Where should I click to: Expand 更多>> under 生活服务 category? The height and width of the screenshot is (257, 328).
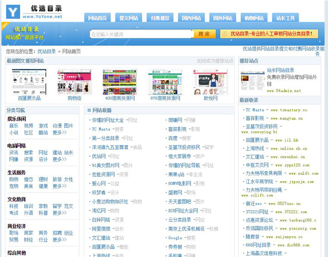point(60,186)
